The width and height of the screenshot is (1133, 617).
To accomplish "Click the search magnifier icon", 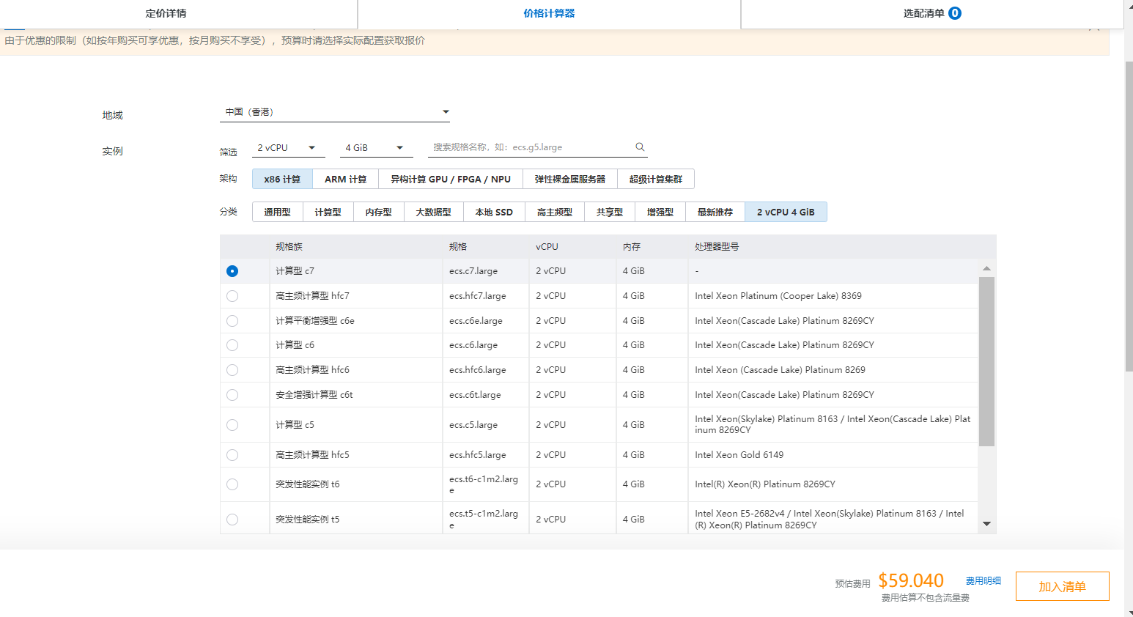I will click(x=640, y=147).
